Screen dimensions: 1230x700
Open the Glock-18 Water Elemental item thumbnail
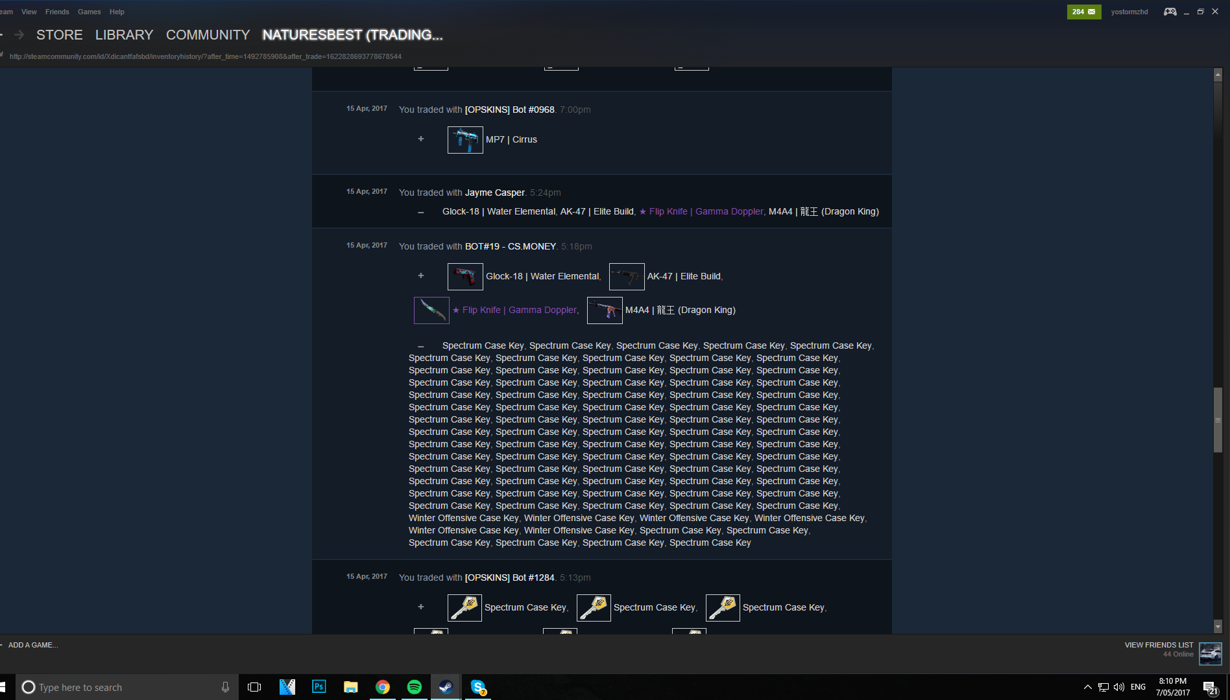[x=465, y=277]
